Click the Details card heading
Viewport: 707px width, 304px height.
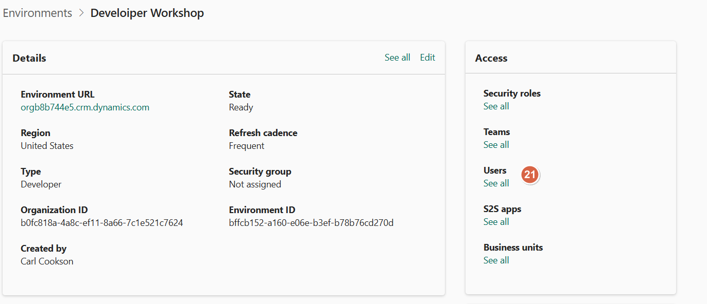coord(29,58)
